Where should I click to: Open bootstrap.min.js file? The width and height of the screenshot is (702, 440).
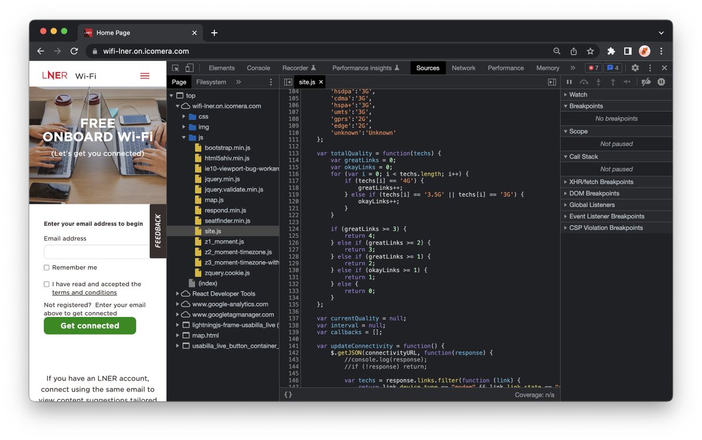(x=227, y=148)
